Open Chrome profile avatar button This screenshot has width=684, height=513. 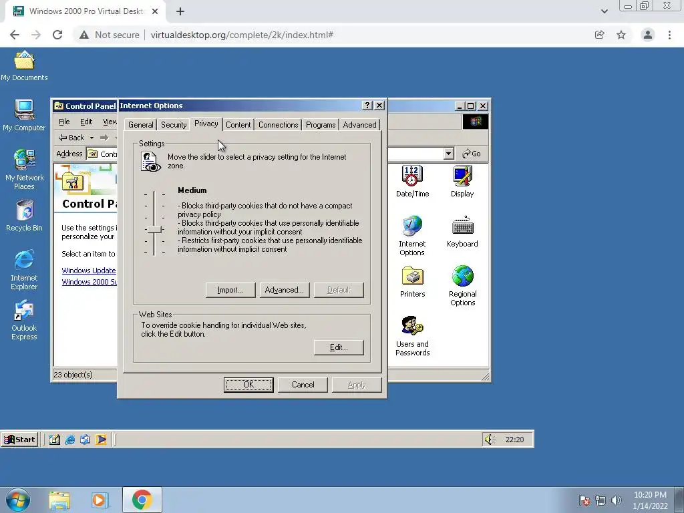pyautogui.click(x=648, y=35)
